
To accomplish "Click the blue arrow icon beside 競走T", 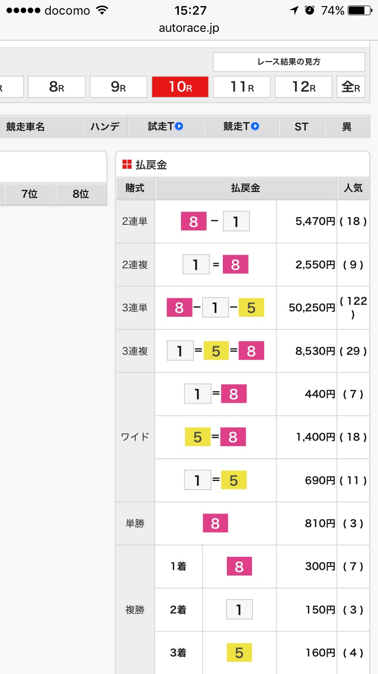I will point(255,127).
